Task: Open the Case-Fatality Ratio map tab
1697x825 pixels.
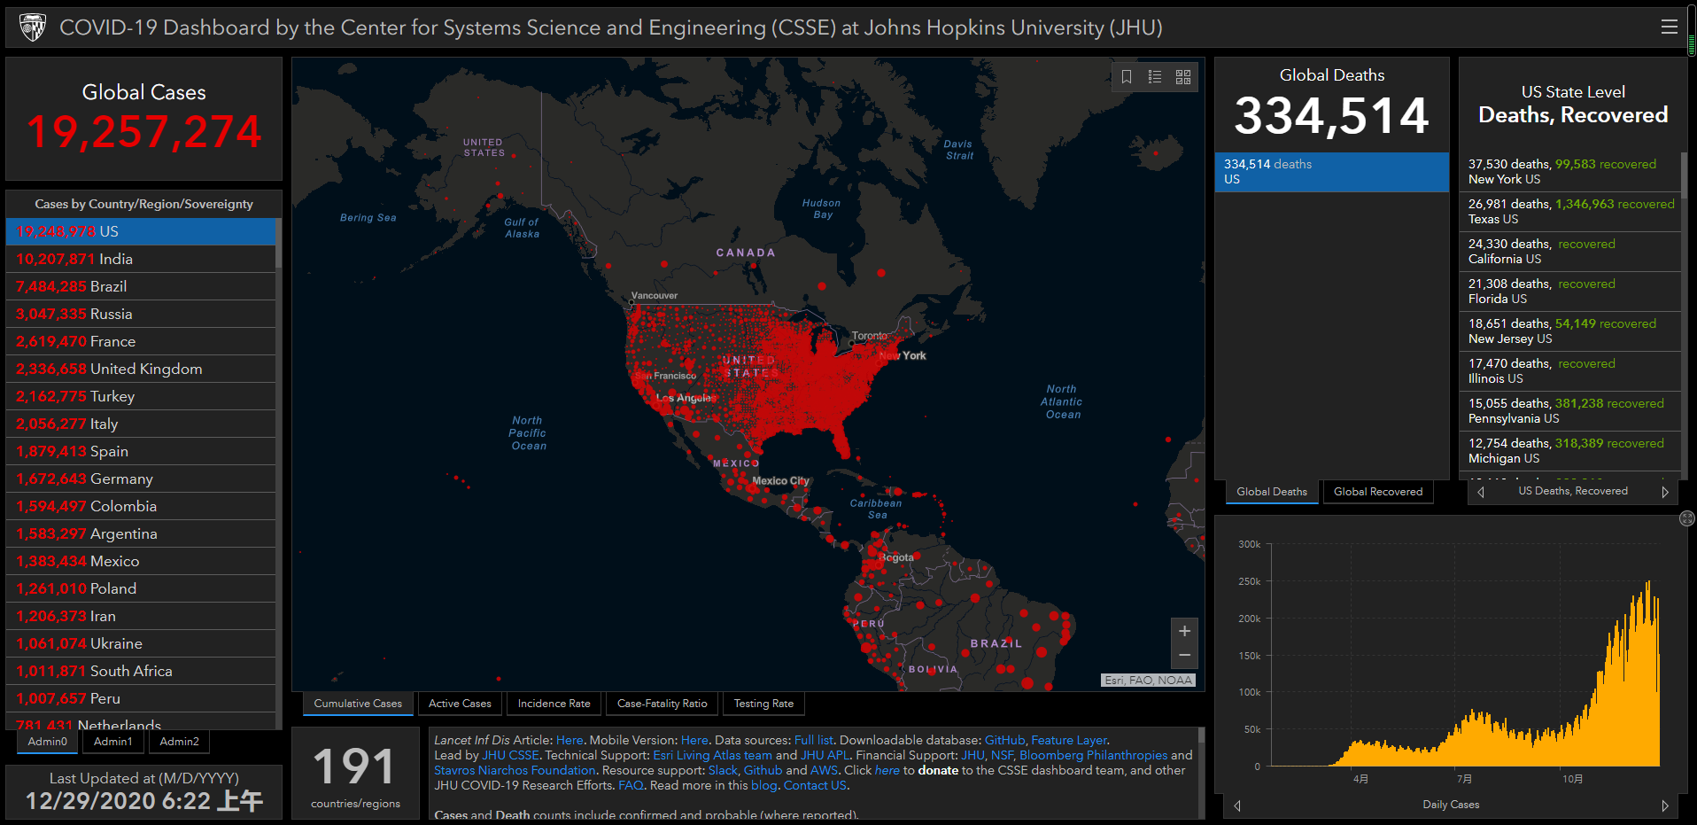Action: click(663, 704)
